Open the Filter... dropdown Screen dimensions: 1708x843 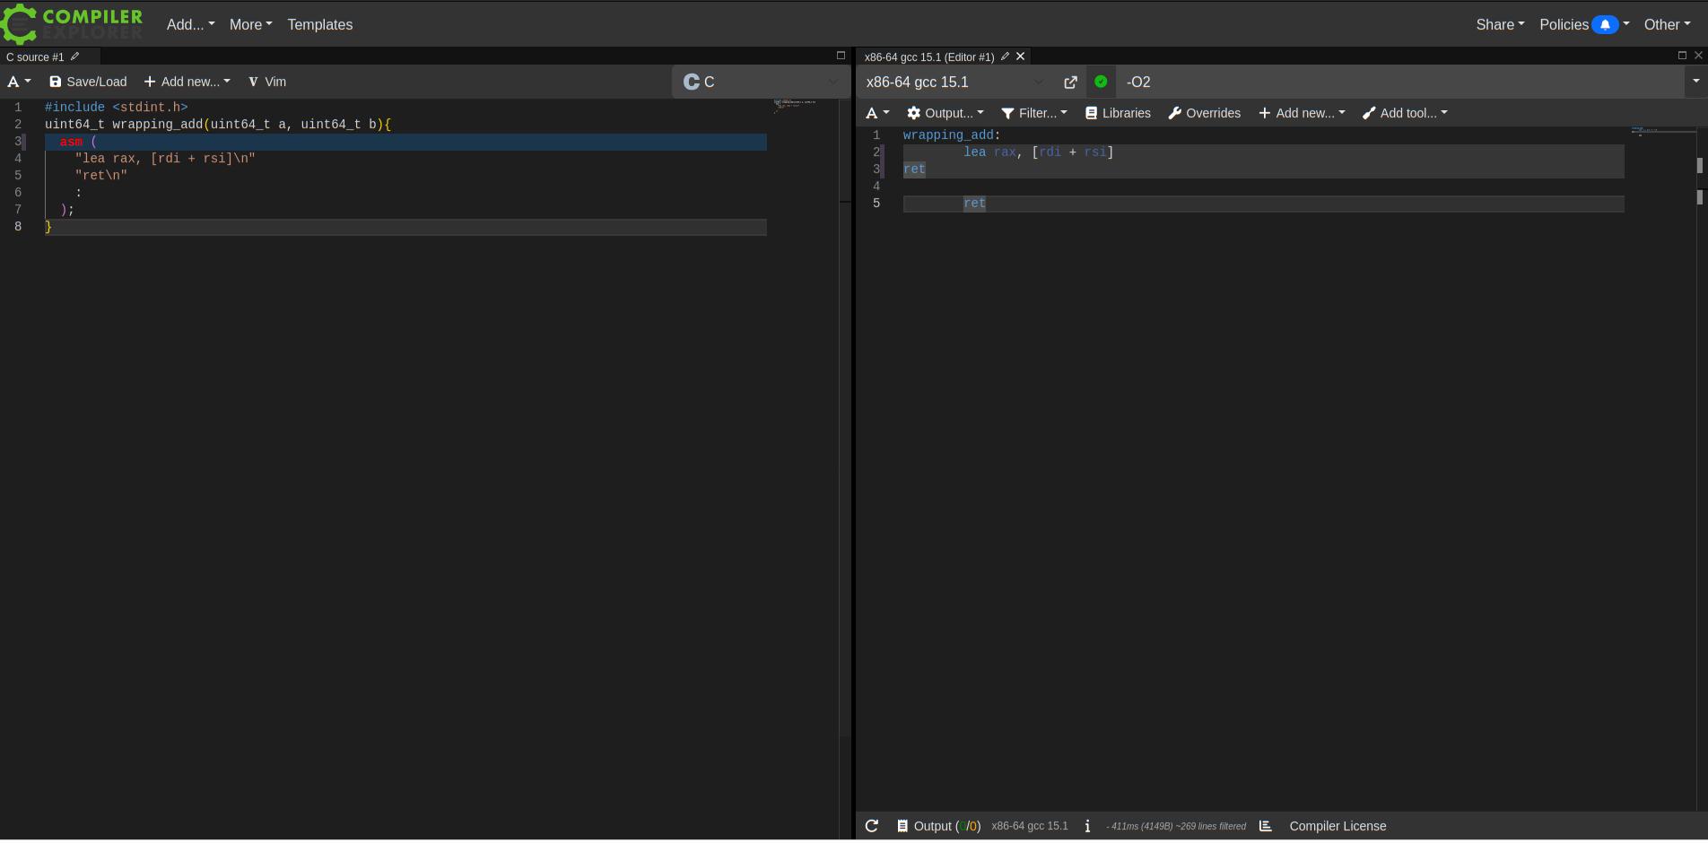tap(1034, 113)
